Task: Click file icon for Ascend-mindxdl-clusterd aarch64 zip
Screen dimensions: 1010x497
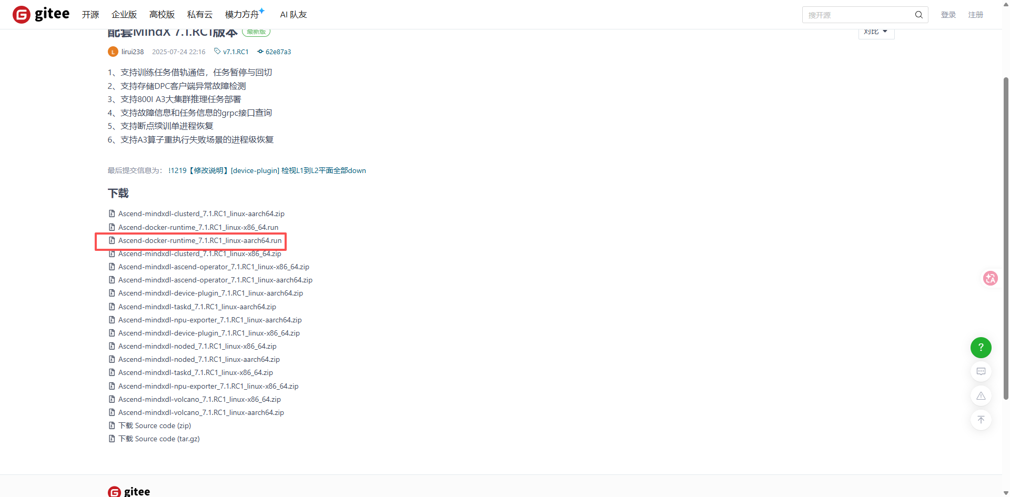Action: (112, 214)
